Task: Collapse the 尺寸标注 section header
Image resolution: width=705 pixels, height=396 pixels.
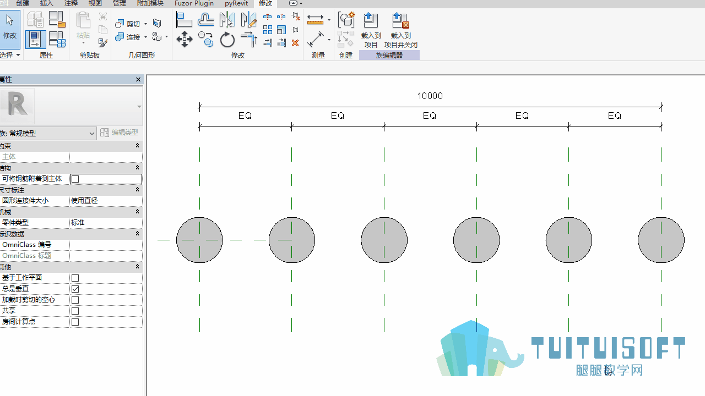Action: pyautogui.click(x=70, y=190)
